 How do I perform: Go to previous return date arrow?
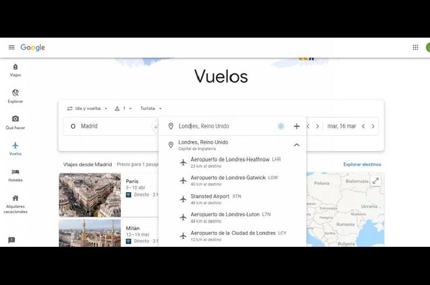(x=363, y=126)
